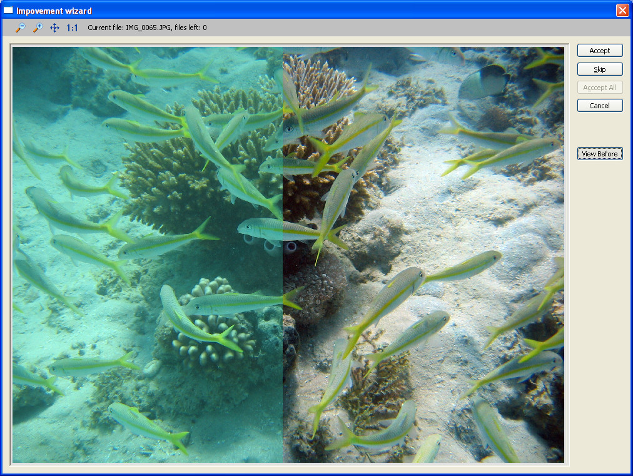
Task: Close the Impovement wizard window
Action: 622,10
